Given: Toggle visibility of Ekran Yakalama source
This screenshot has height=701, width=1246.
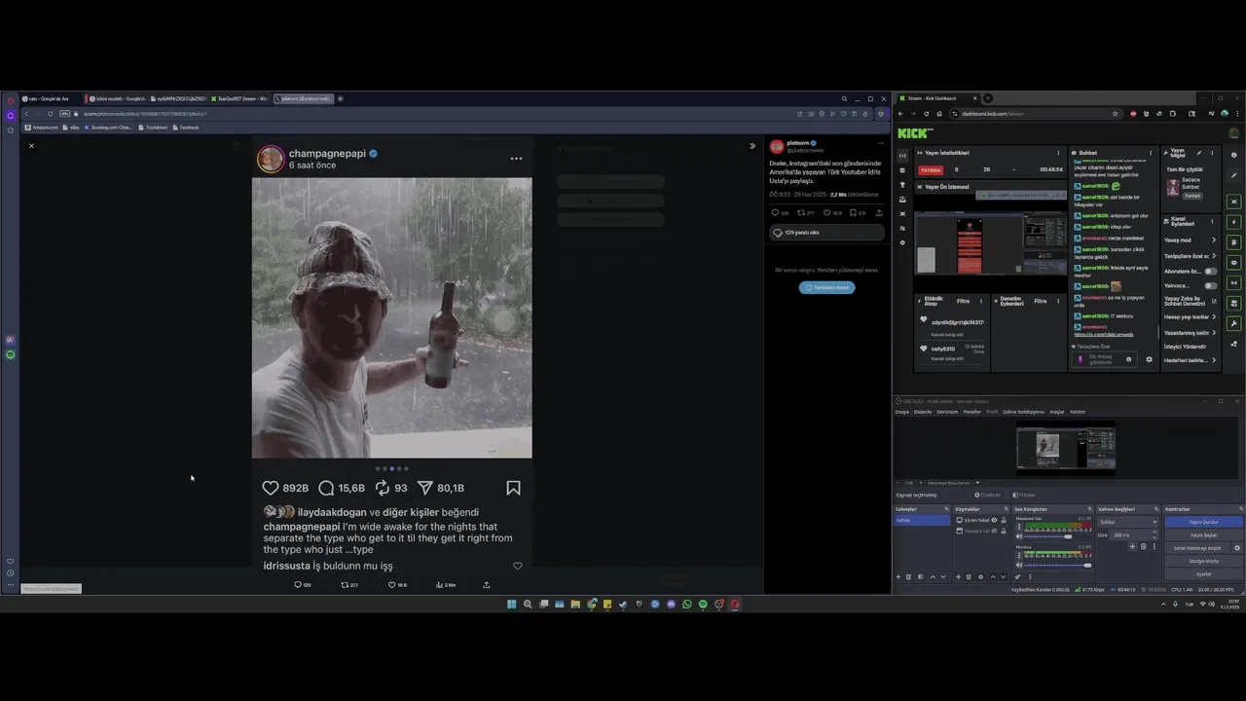Looking at the screenshot, I should click(x=994, y=520).
